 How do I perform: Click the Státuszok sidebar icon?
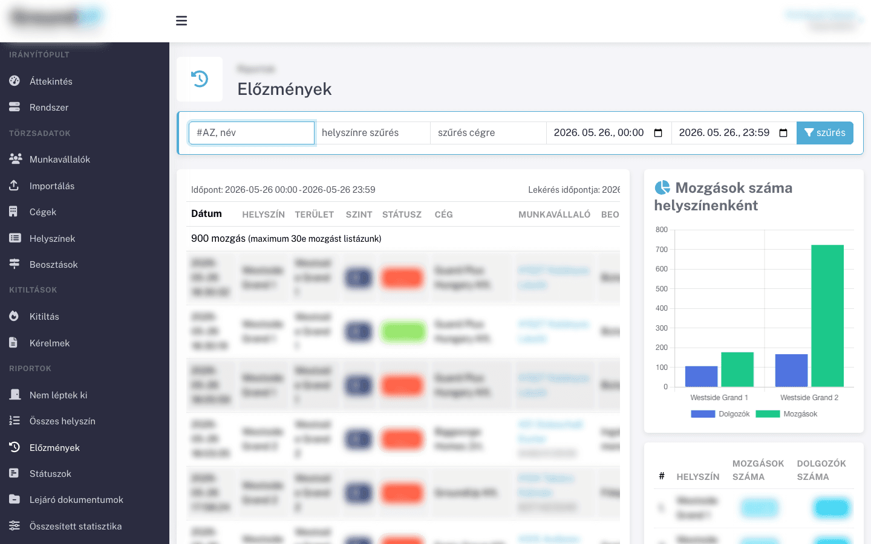point(14,473)
